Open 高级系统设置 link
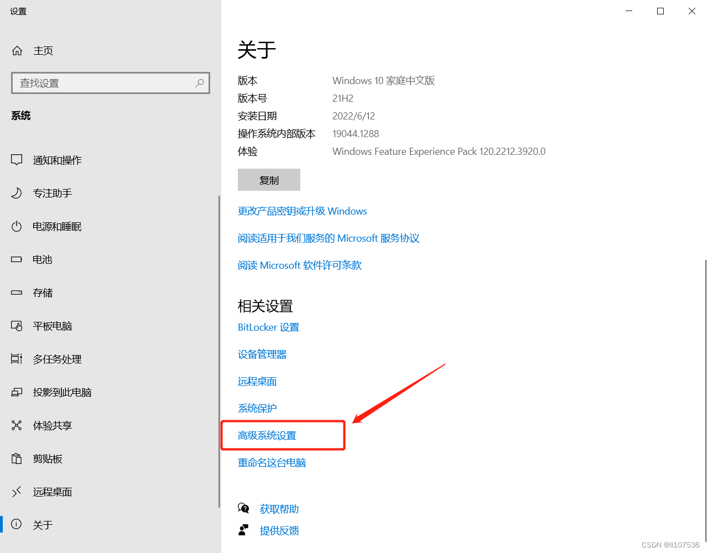This screenshot has height=553, width=708. tap(267, 436)
